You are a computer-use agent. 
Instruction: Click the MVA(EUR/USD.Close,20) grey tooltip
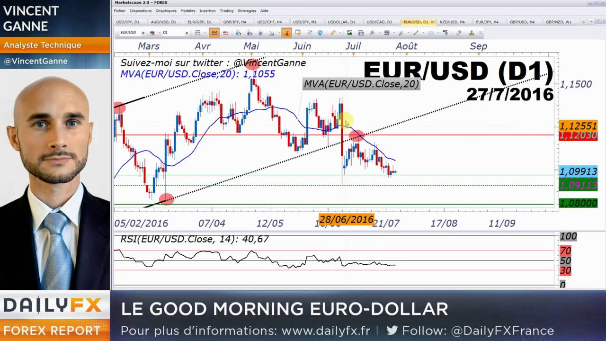[x=361, y=84]
